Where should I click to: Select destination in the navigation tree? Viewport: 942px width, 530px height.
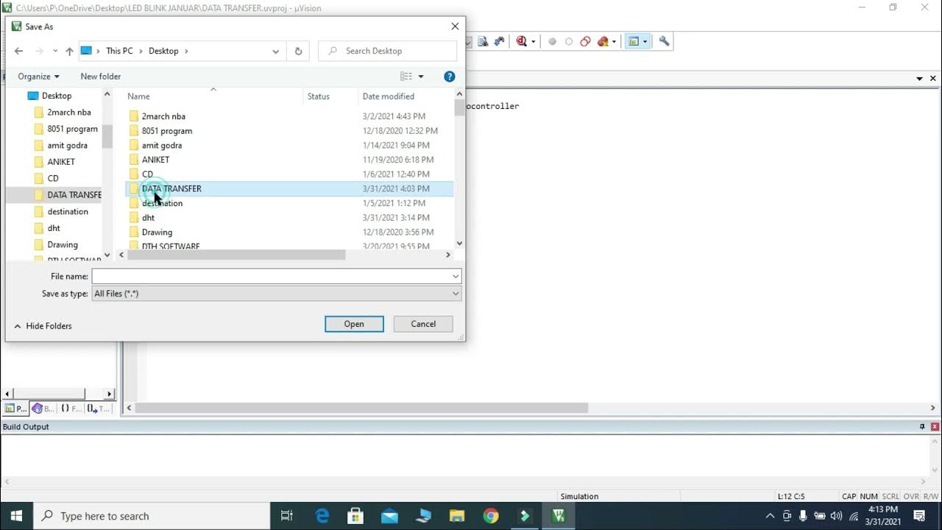pyautogui.click(x=68, y=211)
